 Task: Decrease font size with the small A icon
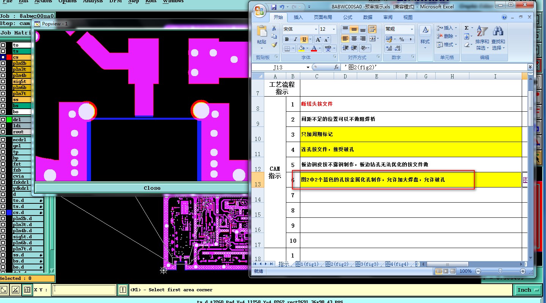(326, 39)
